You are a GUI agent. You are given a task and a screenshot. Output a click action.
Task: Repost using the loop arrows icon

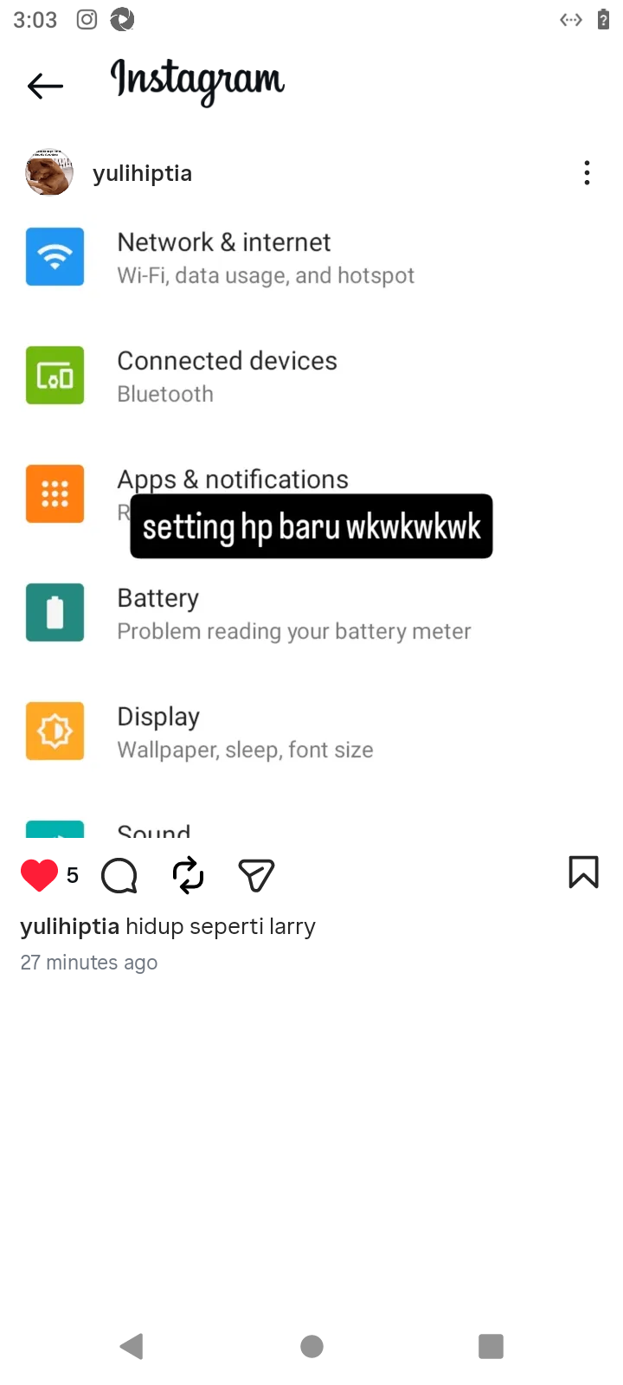[x=188, y=875]
